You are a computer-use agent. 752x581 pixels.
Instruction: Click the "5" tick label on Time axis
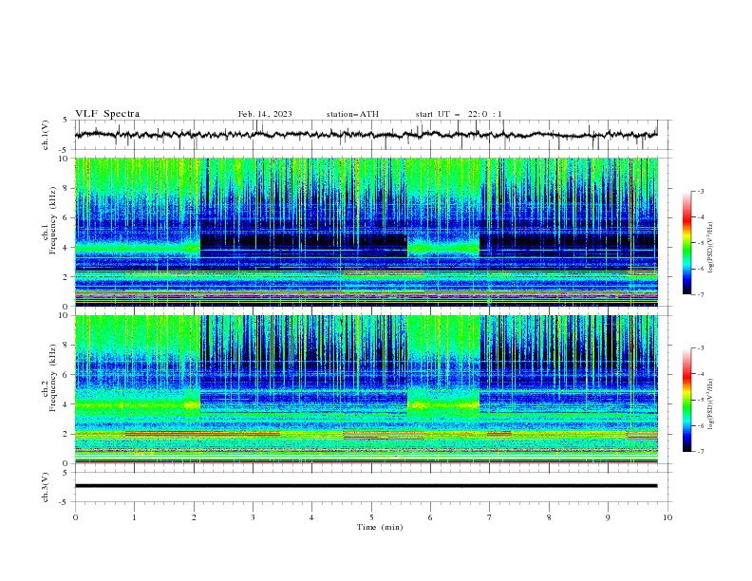(x=371, y=517)
